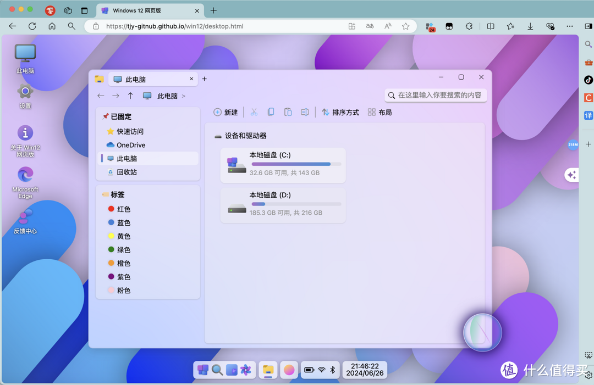Open the 反馈中心 desktop icon

pyautogui.click(x=25, y=222)
